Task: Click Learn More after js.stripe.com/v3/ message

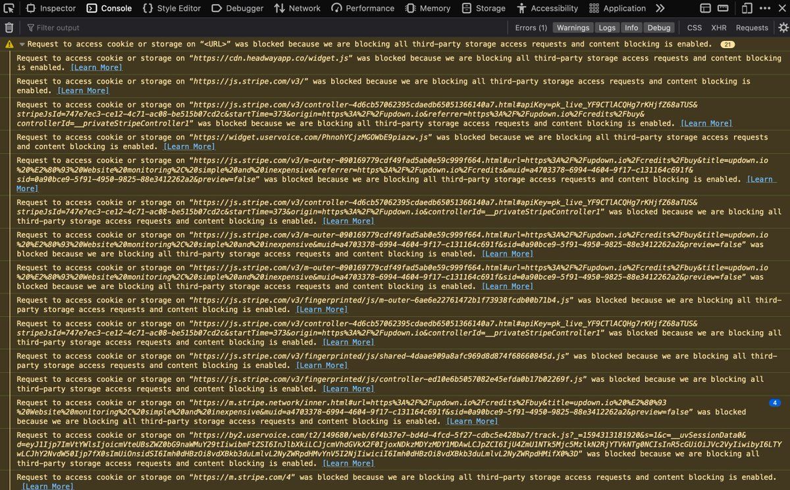Action: point(84,90)
